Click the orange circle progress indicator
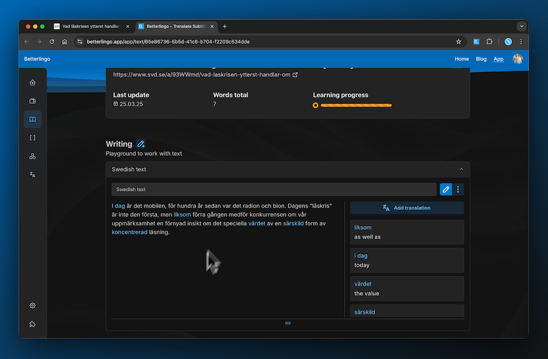The height and width of the screenshot is (359, 548). [315, 105]
